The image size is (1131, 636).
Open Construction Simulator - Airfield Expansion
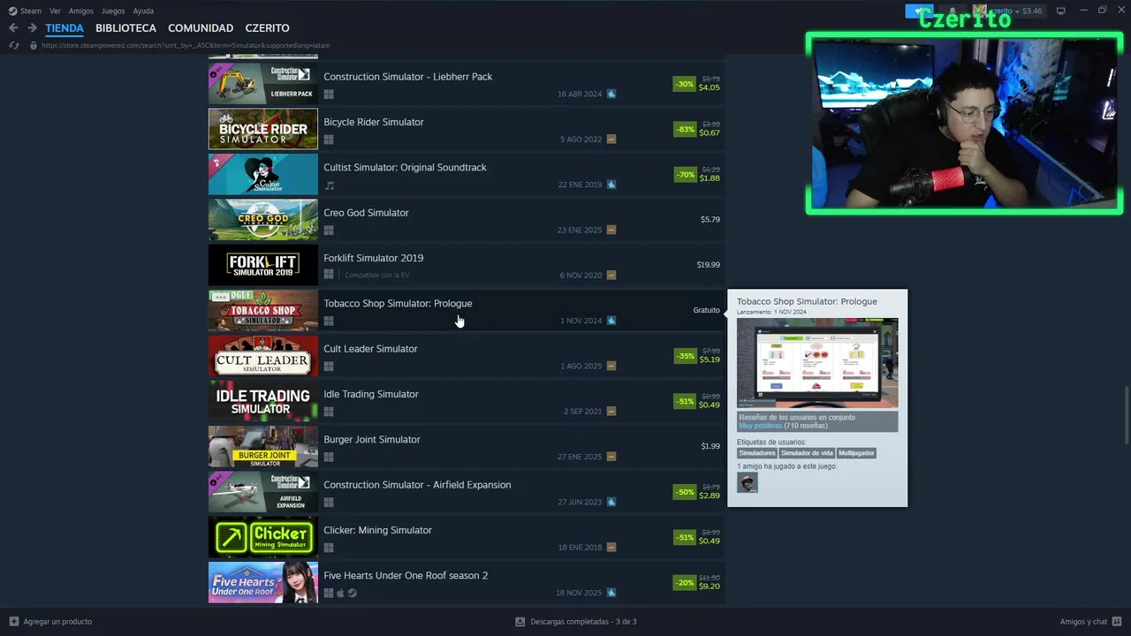point(467,493)
